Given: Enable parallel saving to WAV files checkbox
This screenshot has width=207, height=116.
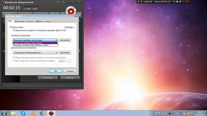Looking at the screenshot, I should click(14, 30).
